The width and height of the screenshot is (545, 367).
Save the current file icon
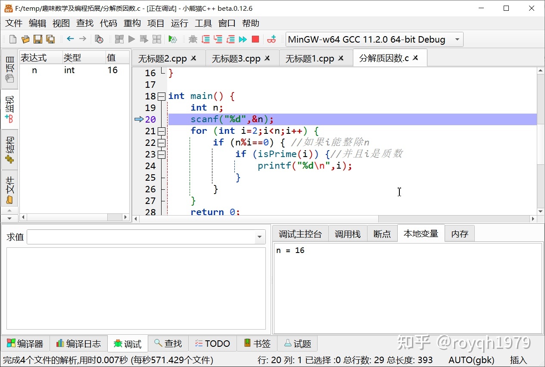click(x=38, y=40)
